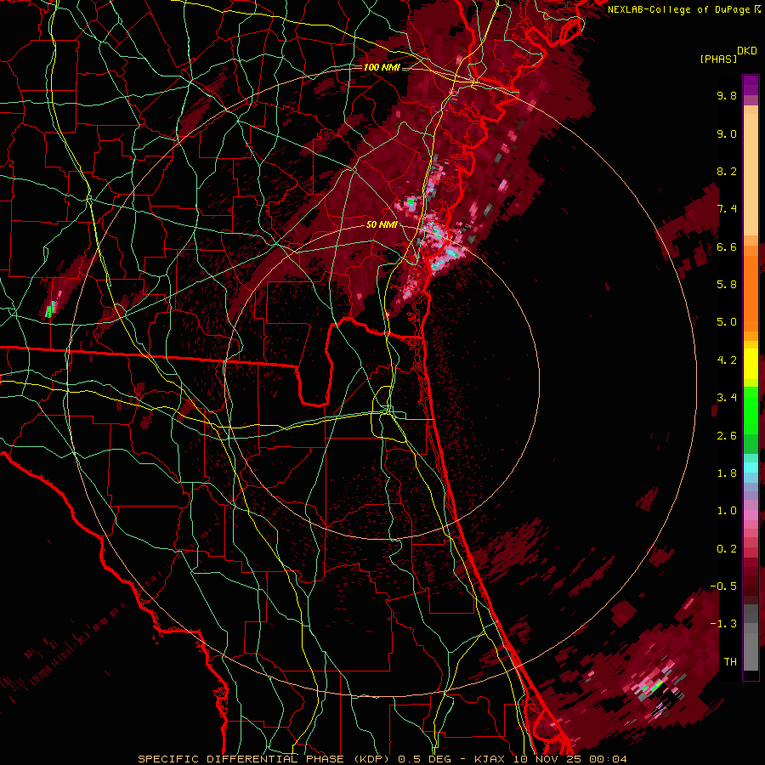
Task: Click the 00:04 timestamp in footer
Action: pyautogui.click(x=608, y=759)
